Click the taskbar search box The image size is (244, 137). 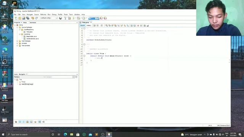tap(28, 134)
